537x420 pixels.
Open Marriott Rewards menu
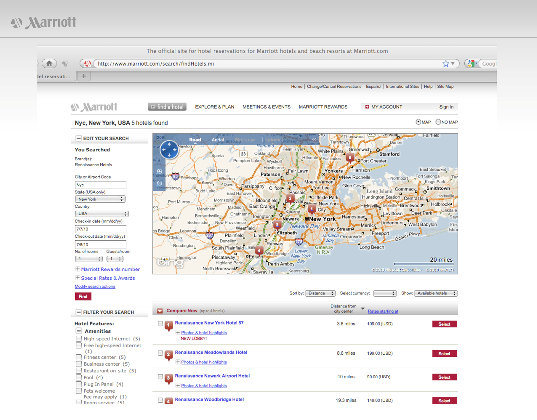(x=323, y=107)
